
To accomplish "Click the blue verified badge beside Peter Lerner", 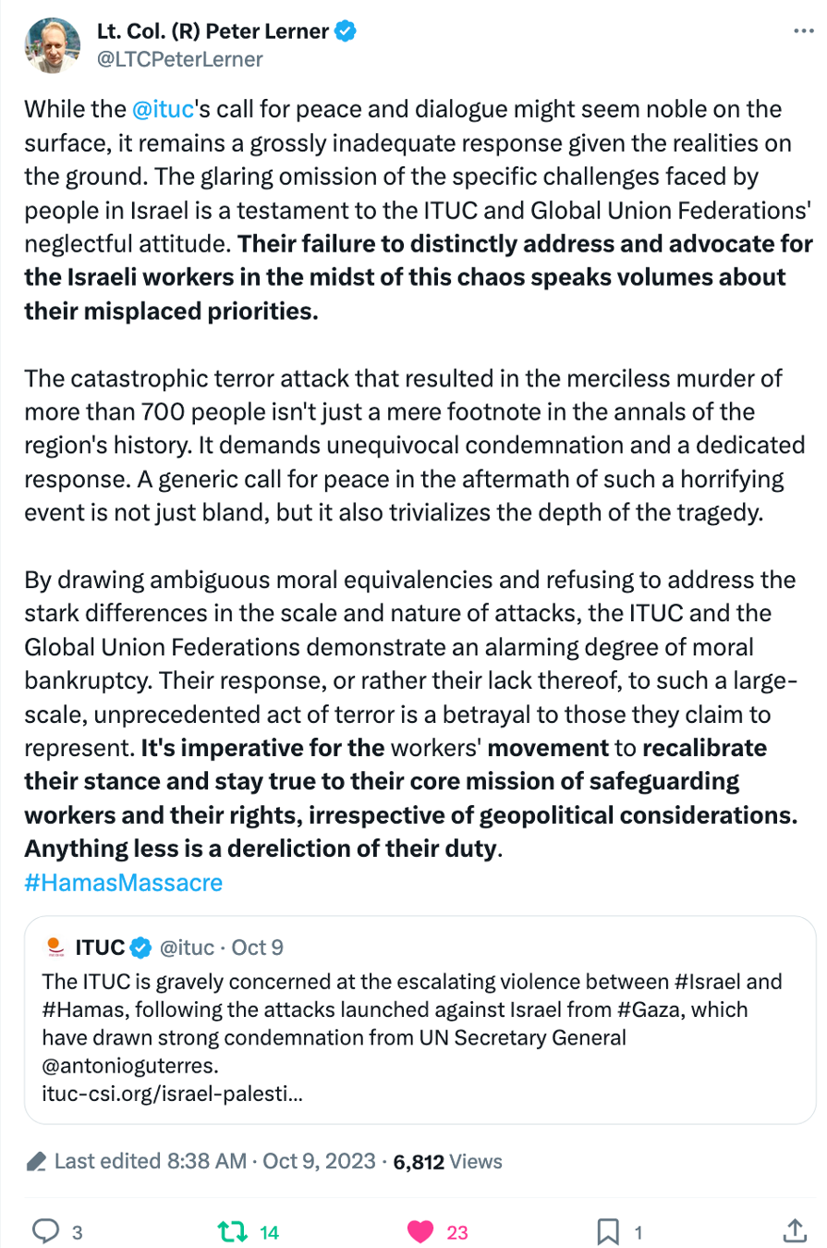I will tap(346, 31).
